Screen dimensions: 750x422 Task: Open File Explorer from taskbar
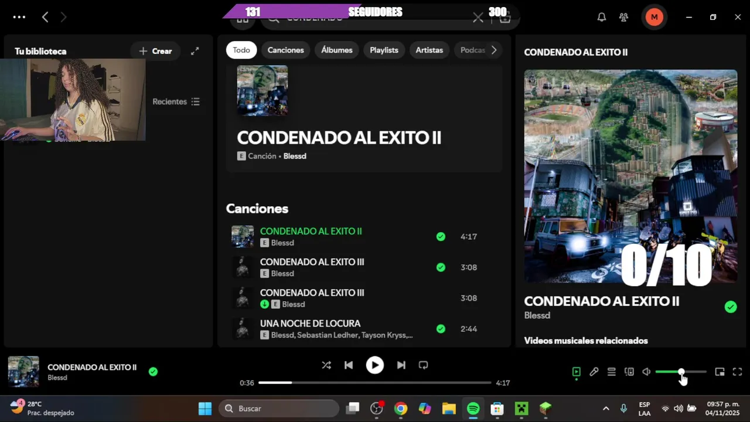click(x=449, y=409)
